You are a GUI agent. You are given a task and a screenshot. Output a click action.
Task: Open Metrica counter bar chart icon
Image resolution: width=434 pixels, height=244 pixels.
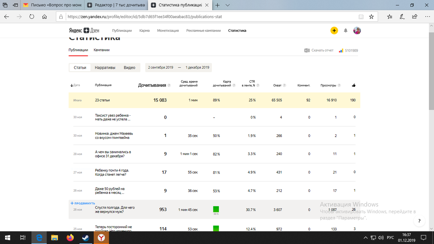(341, 51)
